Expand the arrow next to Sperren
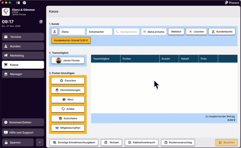The height and width of the screenshot is (148, 241). (x=39, y=142)
